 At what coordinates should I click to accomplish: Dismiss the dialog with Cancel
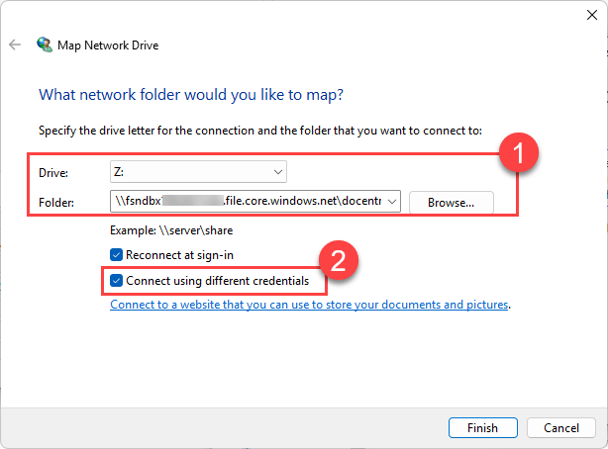pos(561,427)
